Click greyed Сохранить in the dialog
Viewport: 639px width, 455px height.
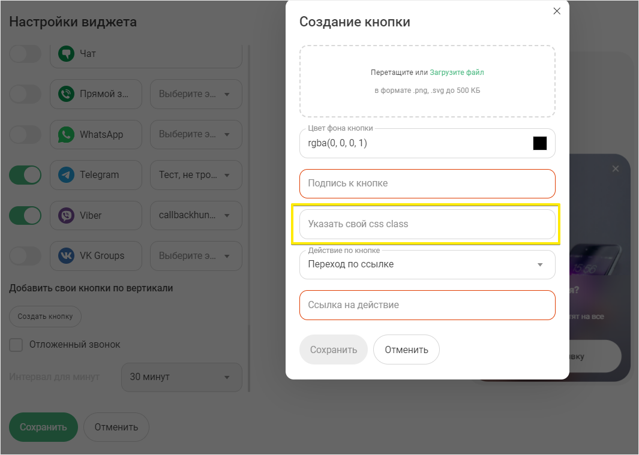coord(334,349)
